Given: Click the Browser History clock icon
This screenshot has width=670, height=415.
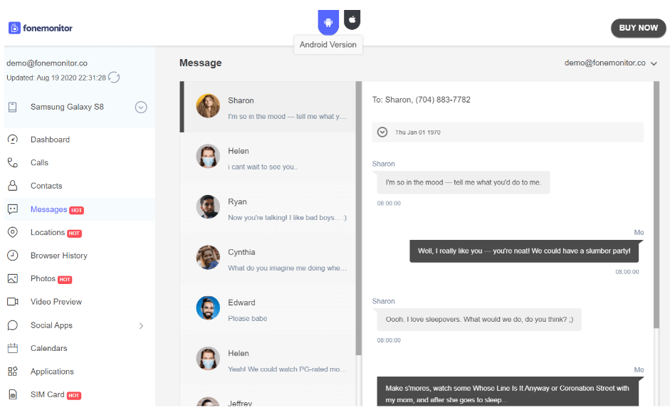Looking at the screenshot, I should point(13,256).
